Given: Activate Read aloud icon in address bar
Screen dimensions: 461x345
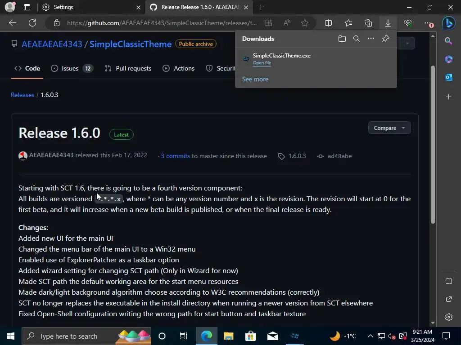Looking at the screenshot, I should pyautogui.click(x=287, y=23).
